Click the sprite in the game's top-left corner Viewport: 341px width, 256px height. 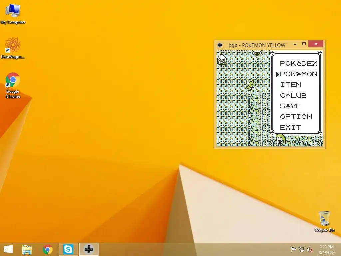point(222,59)
